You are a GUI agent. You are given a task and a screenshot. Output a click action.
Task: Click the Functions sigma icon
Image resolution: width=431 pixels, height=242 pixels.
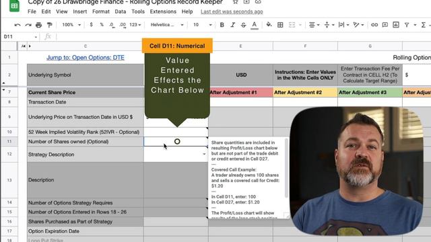(424, 25)
